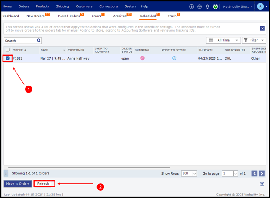Open the activity pulse monitor icon
Viewport: 270px width, 198px height.
pos(199,6)
